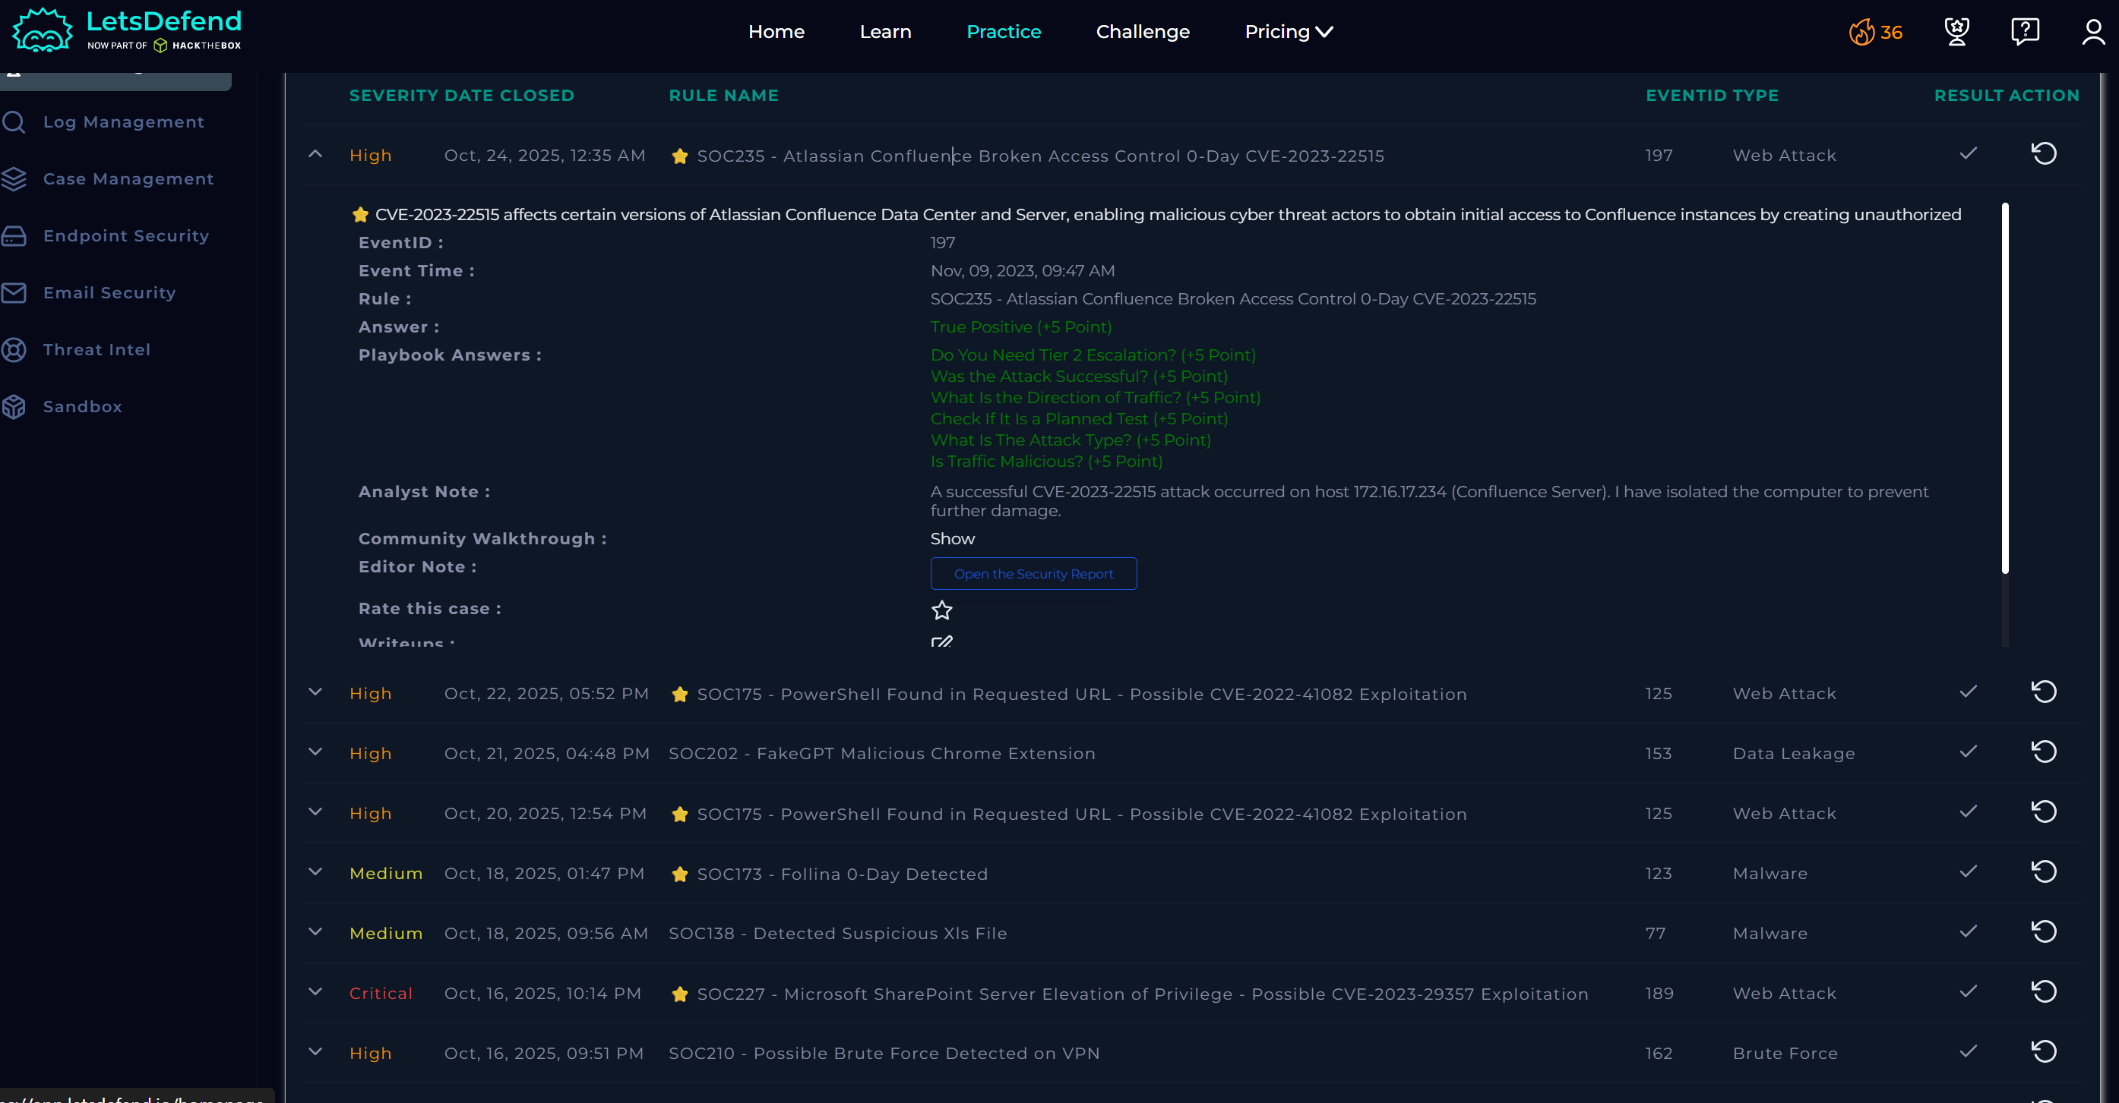
Task: Go to the Learn nav item
Action: (x=885, y=32)
